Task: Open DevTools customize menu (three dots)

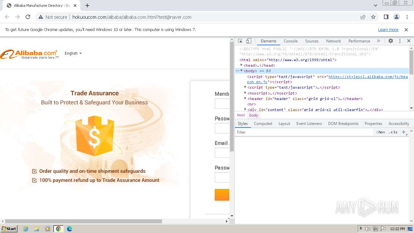Action: click(400, 41)
